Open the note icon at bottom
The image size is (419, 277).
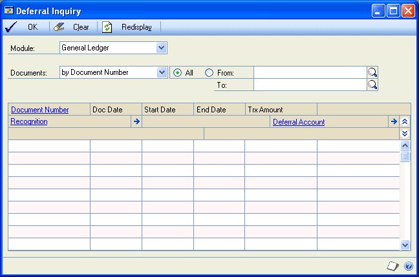pos(392,266)
